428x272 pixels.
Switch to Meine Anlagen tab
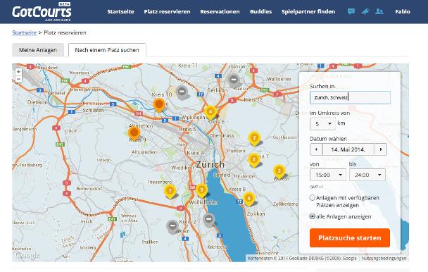pos(38,50)
